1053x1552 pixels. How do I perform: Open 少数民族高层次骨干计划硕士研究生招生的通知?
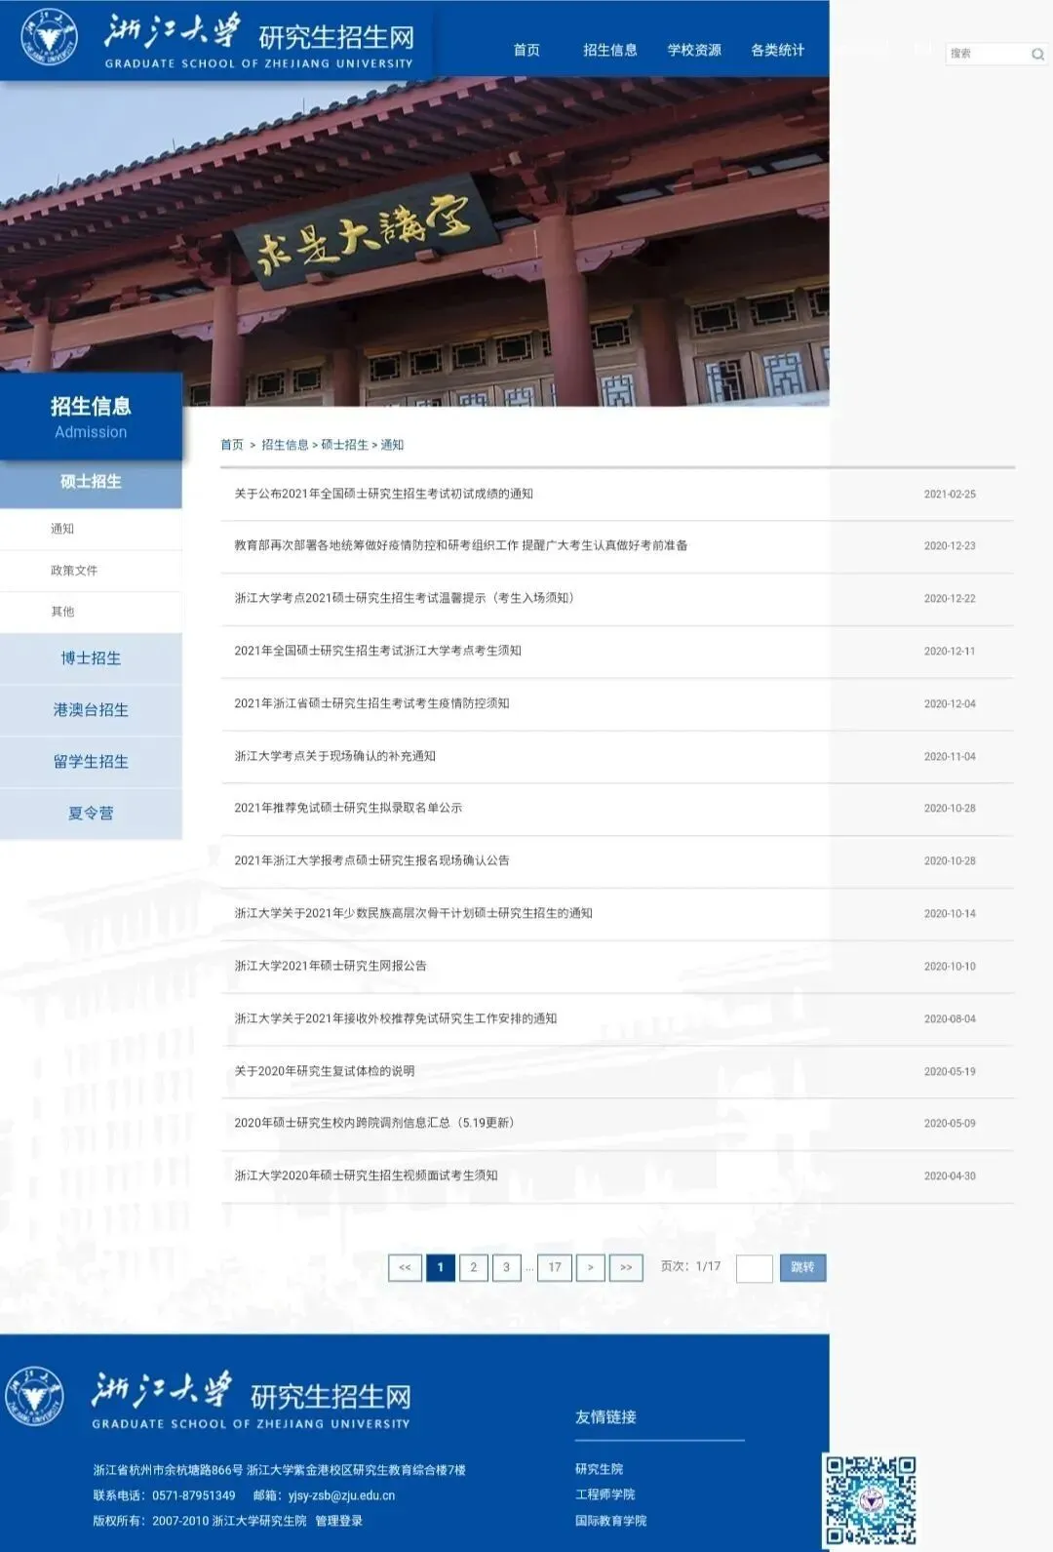click(413, 913)
